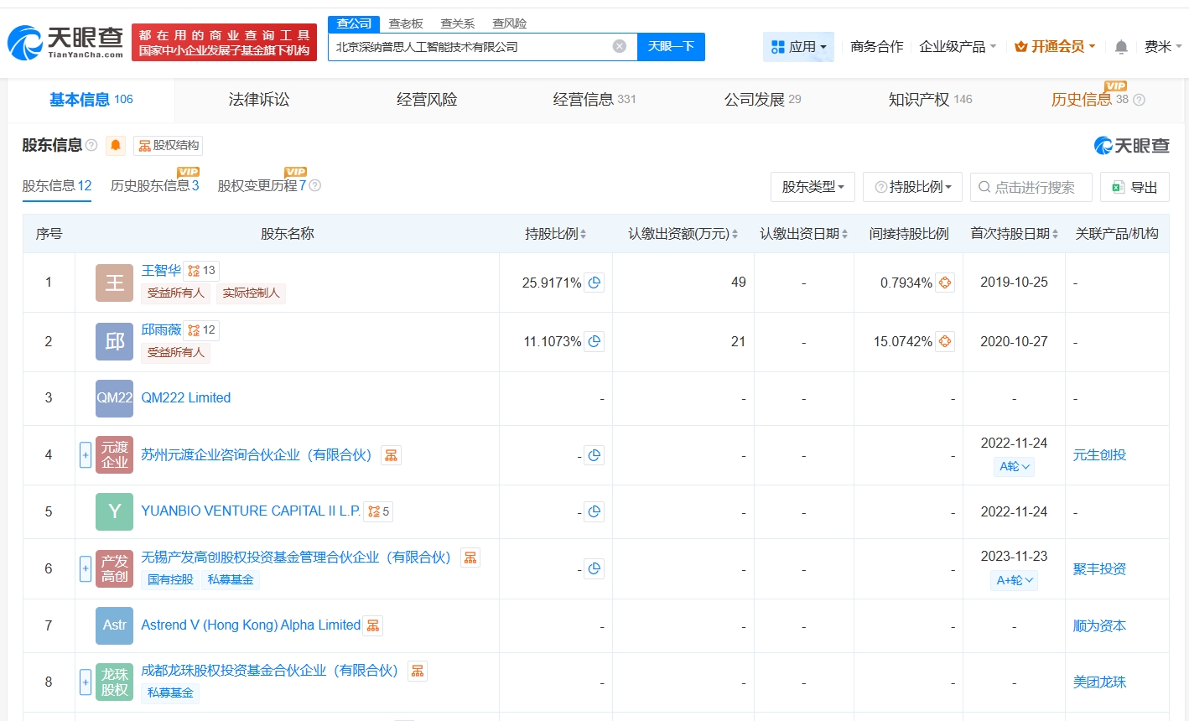Clear the search box with X icon
This screenshot has width=1189, height=721.
[619, 46]
